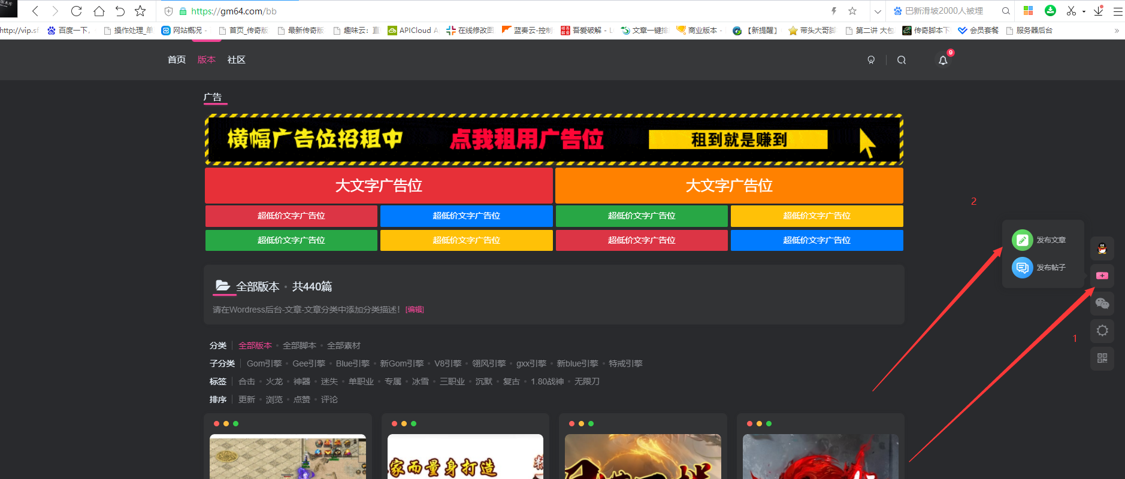
Task: Sort by 更新
Action: tap(247, 399)
